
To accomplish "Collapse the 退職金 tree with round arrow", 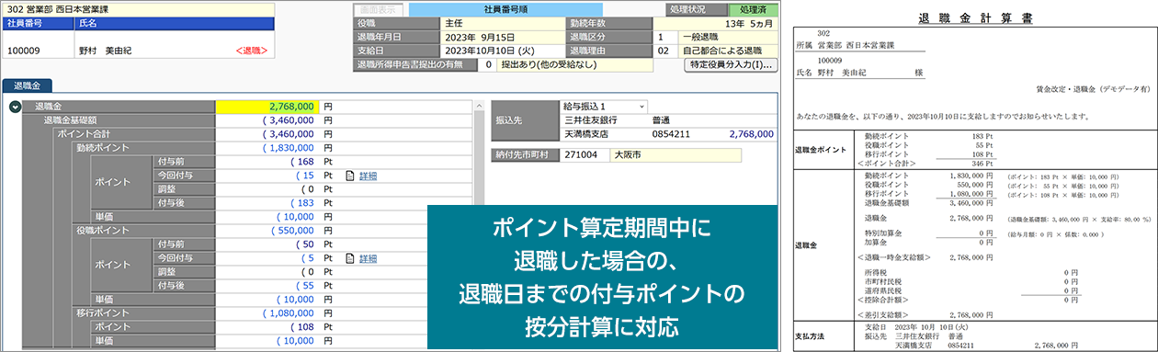I will pyautogui.click(x=15, y=107).
